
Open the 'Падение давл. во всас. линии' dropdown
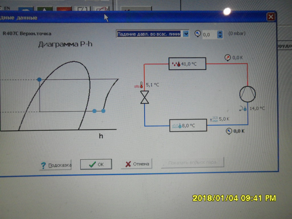tap(186, 34)
